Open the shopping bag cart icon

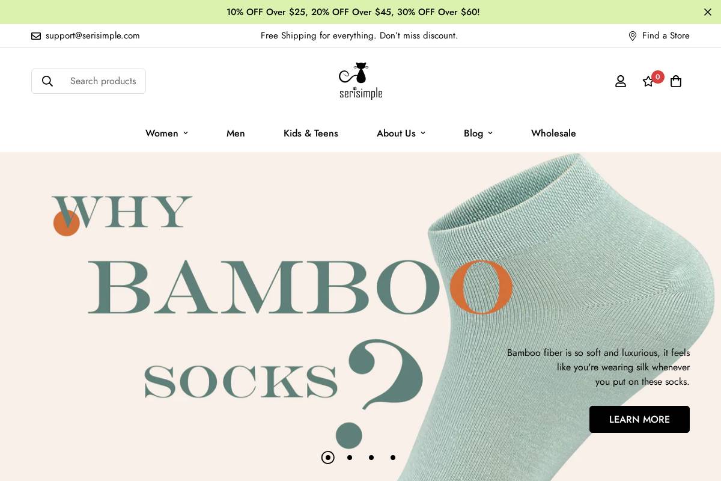point(676,81)
